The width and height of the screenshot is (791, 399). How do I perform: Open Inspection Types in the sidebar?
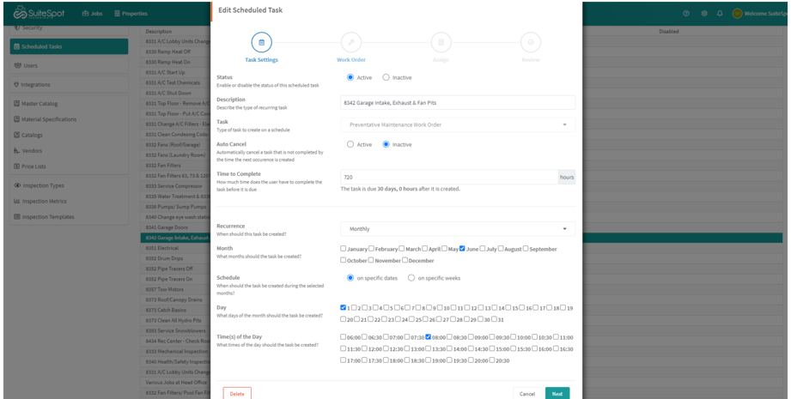43,185
